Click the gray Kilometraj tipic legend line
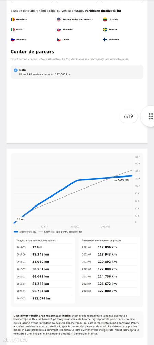This screenshot has height=345, width=154. [x=41, y=232]
